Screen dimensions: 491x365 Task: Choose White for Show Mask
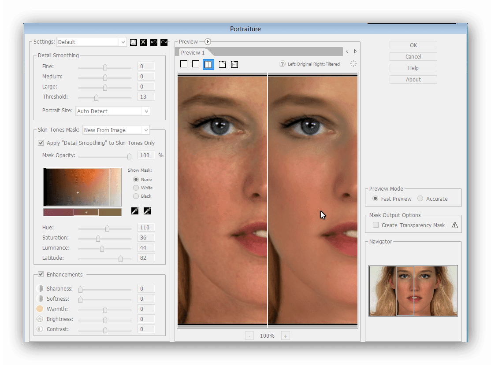(x=136, y=188)
